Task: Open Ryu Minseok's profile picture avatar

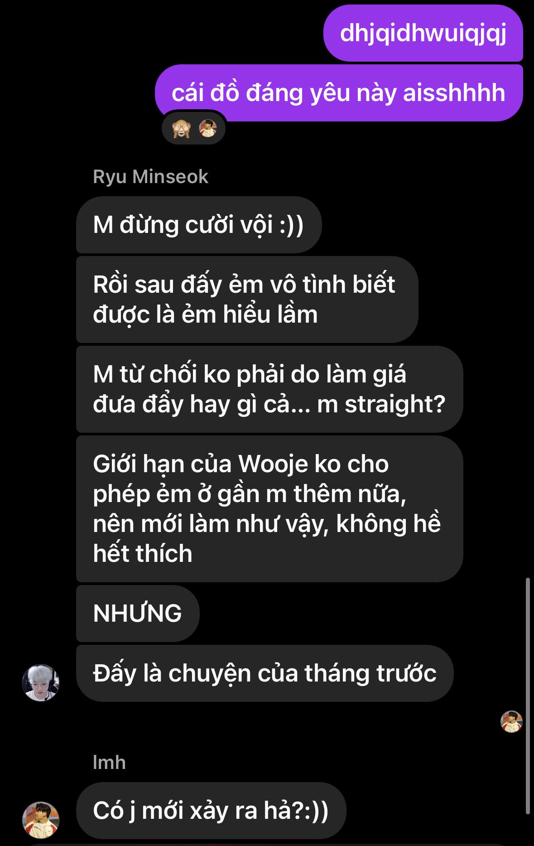Action: click(x=41, y=683)
